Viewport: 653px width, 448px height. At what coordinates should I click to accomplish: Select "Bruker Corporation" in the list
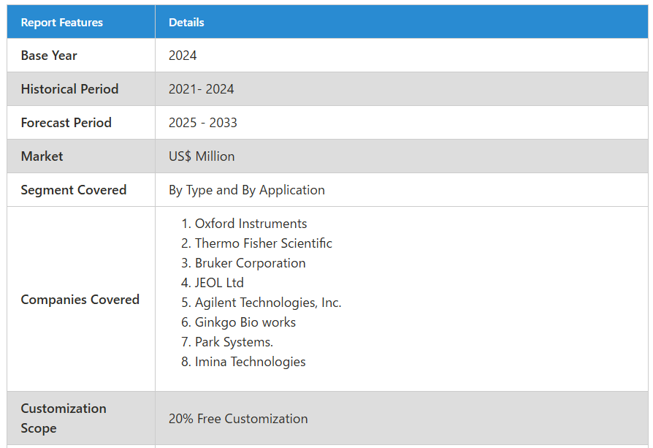250,263
